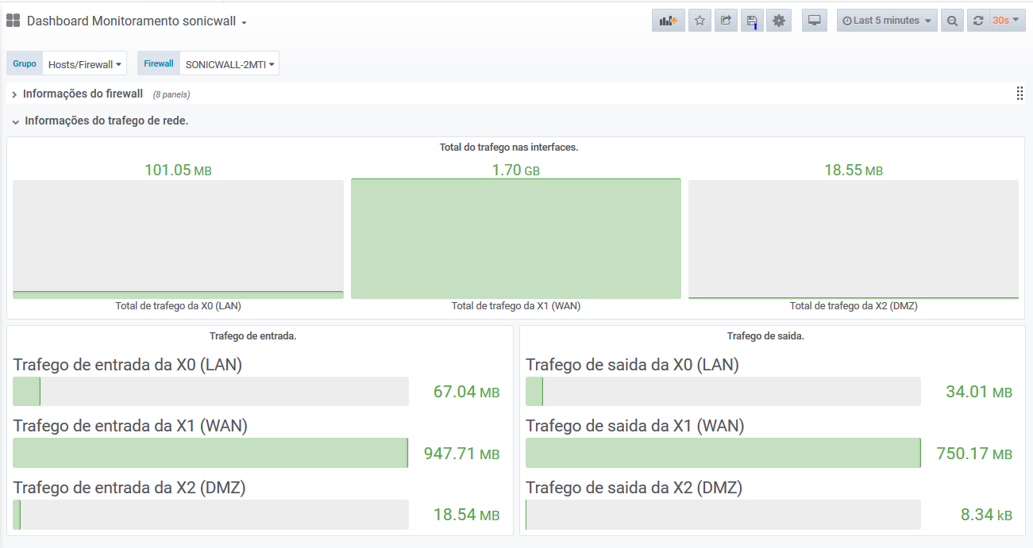This screenshot has height=548, width=1033.
Task: Switch to TV view mode monitor icon
Action: pos(814,21)
